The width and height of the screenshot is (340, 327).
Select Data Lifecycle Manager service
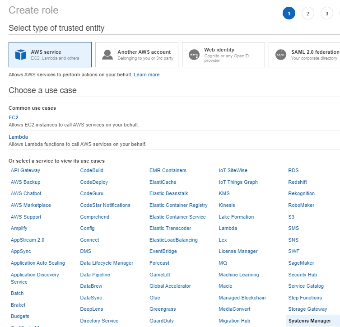pos(107,263)
